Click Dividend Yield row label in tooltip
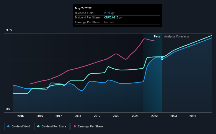 pos(84,13)
